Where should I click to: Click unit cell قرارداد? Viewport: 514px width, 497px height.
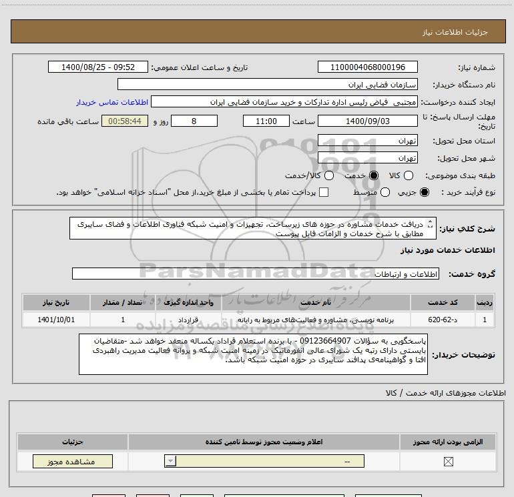[x=188, y=320]
